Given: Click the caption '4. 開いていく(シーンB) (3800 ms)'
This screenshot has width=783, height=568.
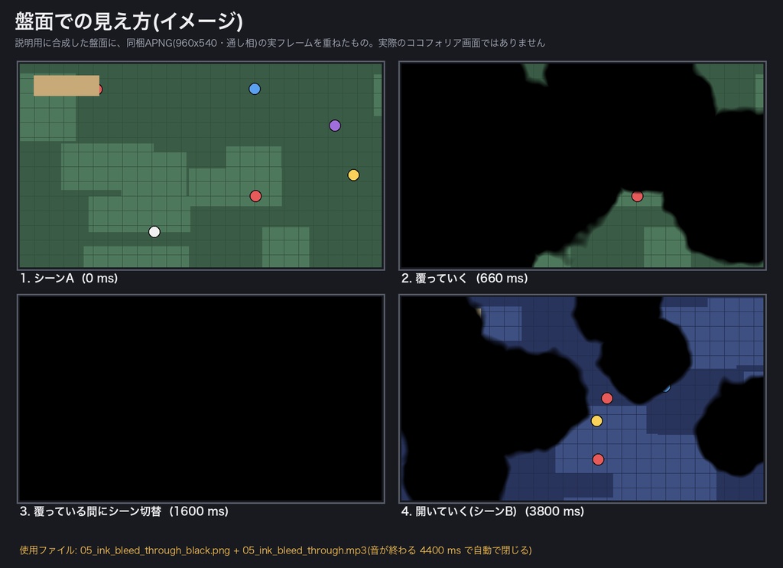Looking at the screenshot, I should (x=492, y=511).
